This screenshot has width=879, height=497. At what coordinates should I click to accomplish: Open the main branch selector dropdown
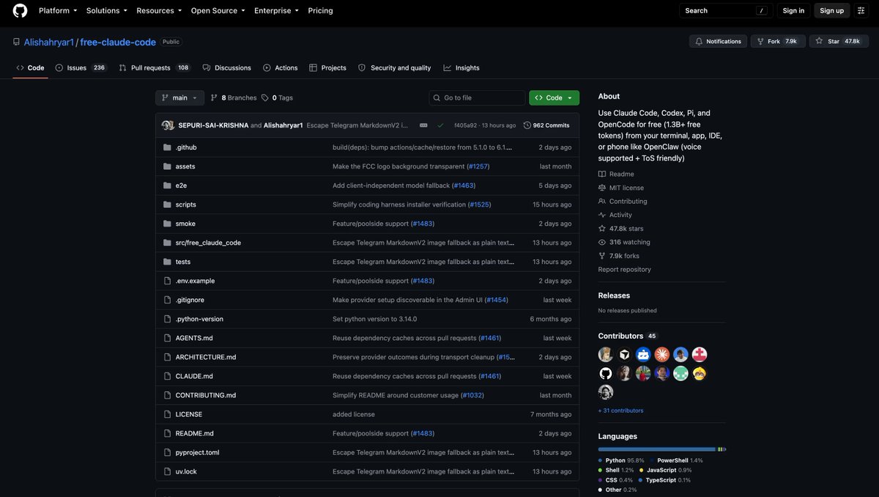[179, 97]
